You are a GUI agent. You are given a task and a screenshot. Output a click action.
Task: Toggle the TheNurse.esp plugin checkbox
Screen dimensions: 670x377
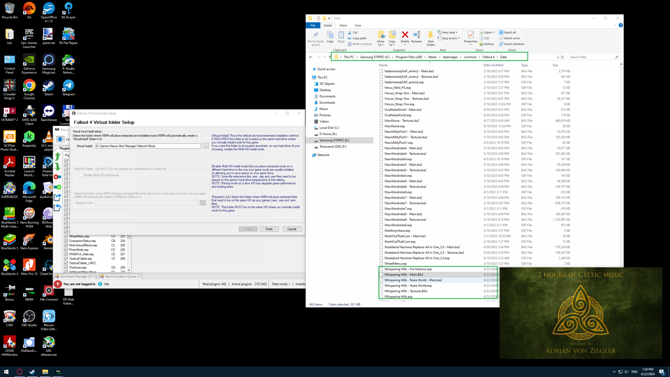point(66,268)
